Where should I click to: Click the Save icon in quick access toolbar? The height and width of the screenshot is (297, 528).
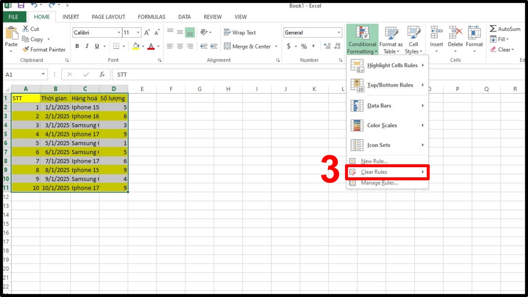(x=21, y=5)
